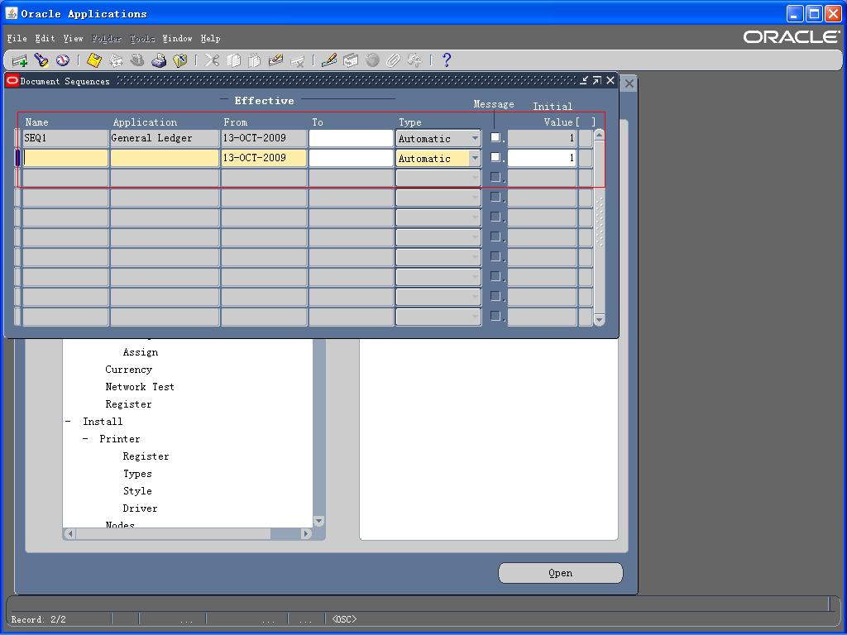The height and width of the screenshot is (635, 847).
Task: Open the Type dropdown in the yellow active row
Action: (x=475, y=158)
